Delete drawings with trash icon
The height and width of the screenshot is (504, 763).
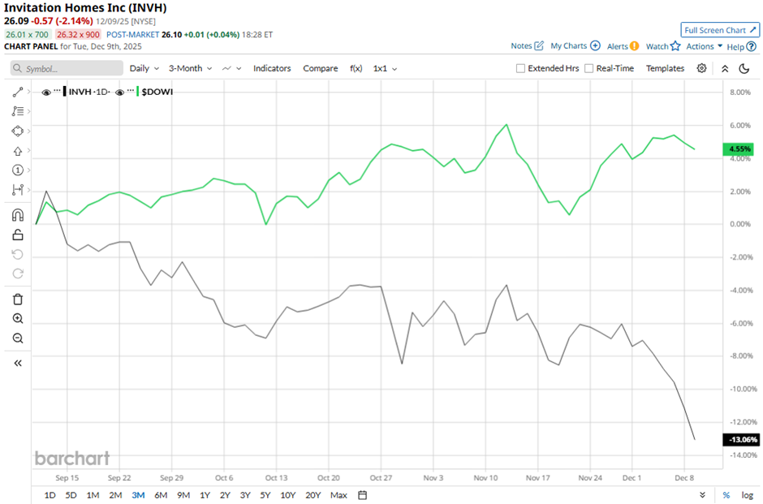point(18,299)
